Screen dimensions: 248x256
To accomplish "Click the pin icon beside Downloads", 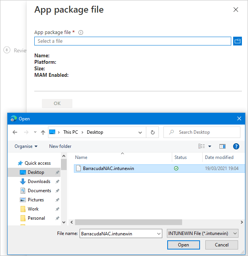I will 57,181.
